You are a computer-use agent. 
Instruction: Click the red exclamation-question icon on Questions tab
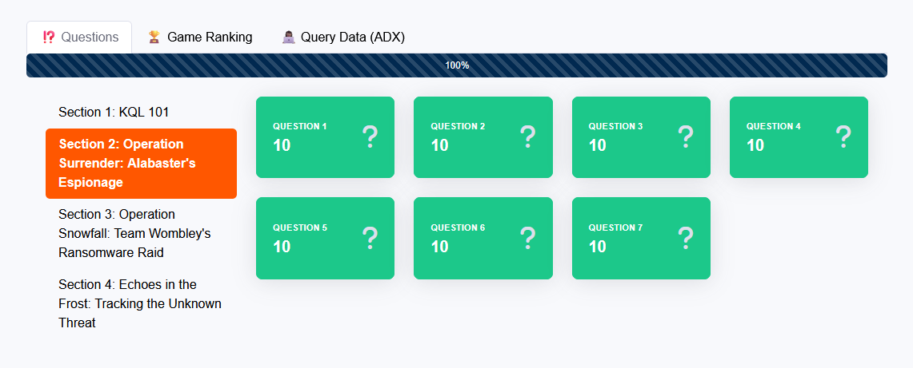(x=49, y=37)
